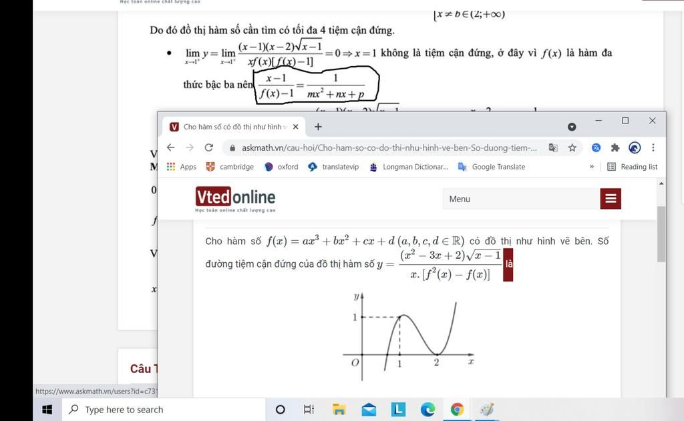This screenshot has width=684, height=421.
Task: Go back using Chrome's back arrow
Action: [x=170, y=147]
